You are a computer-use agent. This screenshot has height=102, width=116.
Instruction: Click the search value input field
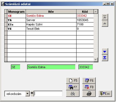click(48, 94)
